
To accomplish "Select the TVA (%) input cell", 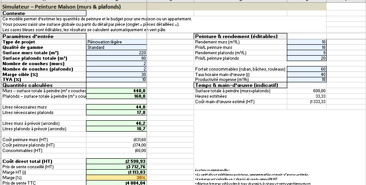I will (x=116, y=80).
